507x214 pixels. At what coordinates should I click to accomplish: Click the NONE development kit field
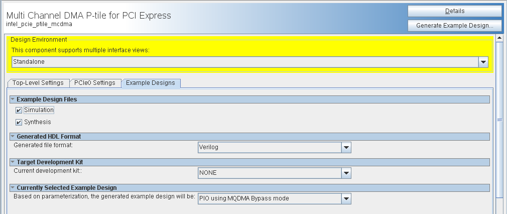[x=269, y=173]
